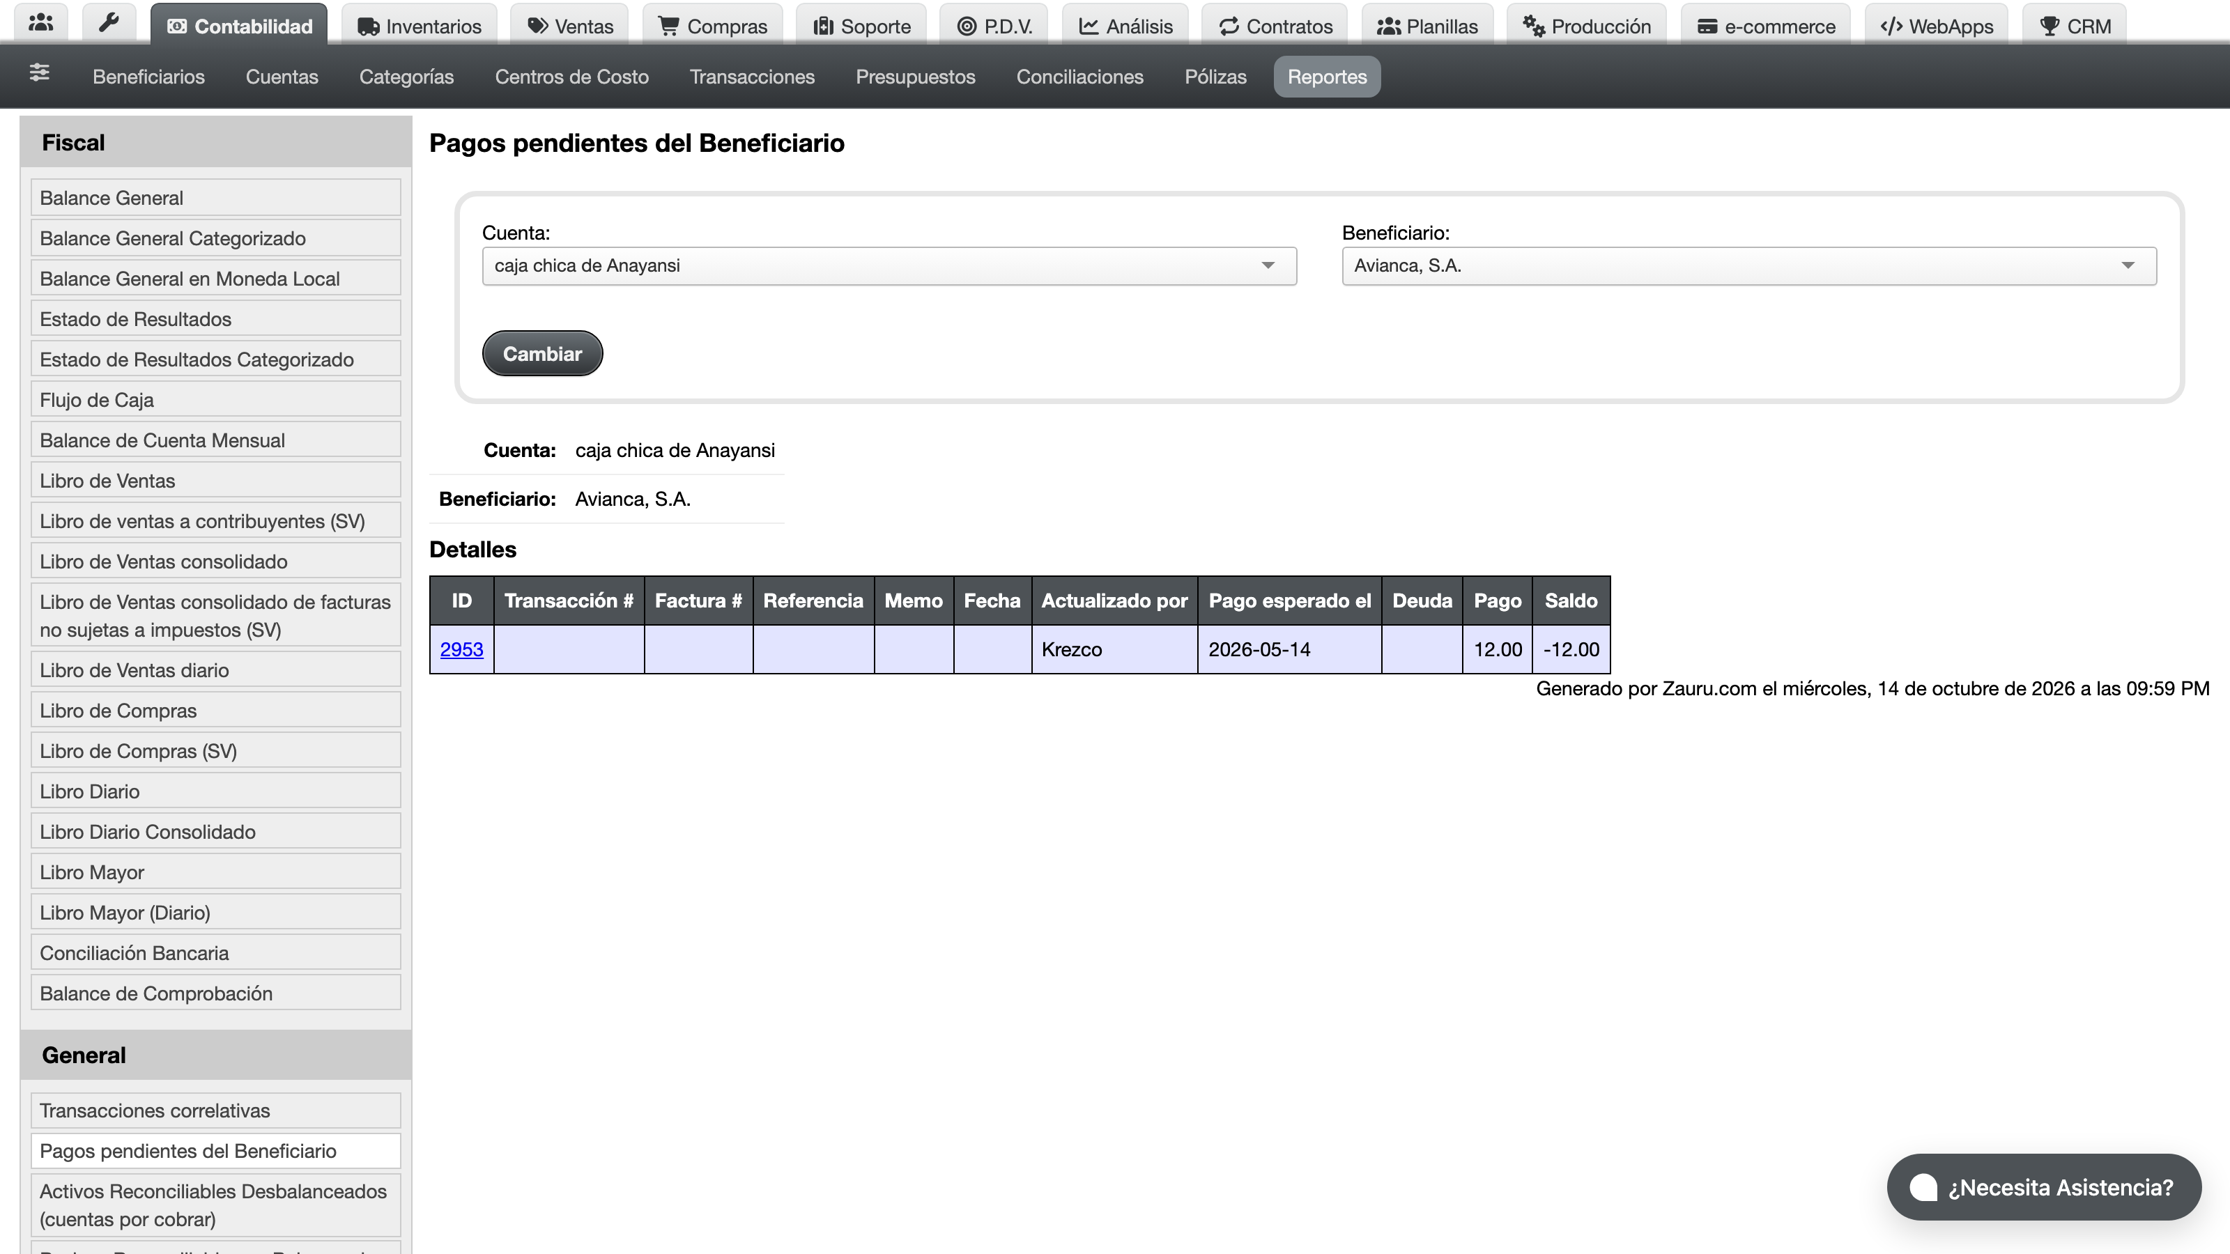This screenshot has width=2230, height=1254.
Task: Open the CRM module tab
Action: point(2074,26)
